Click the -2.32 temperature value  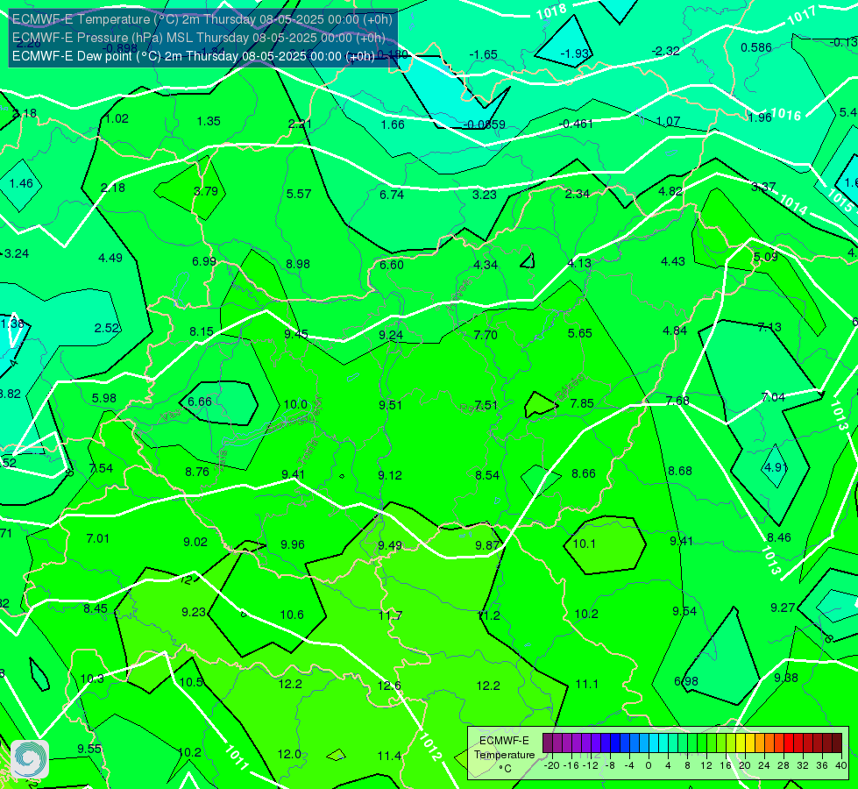[666, 51]
